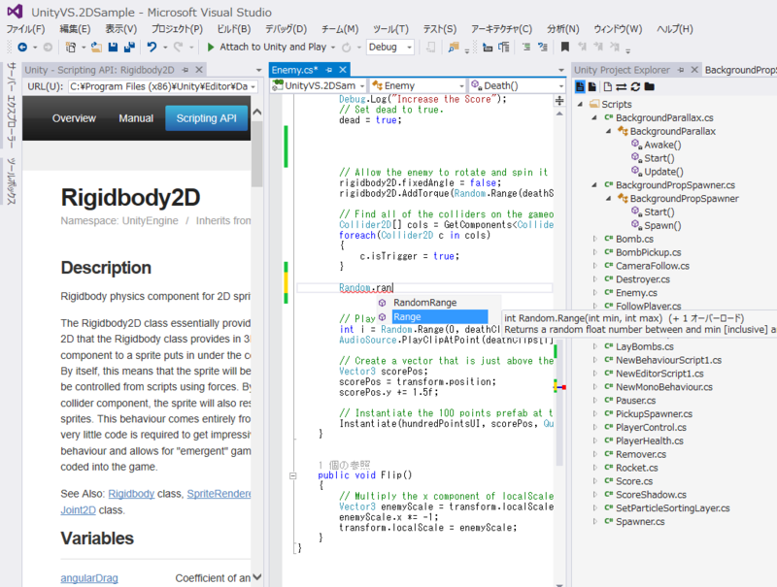Select RandomRange in the autocomplete list
777x587 pixels.
(424, 303)
